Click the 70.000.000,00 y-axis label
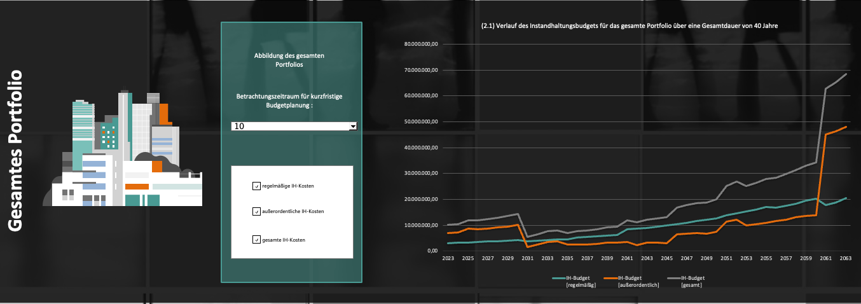Screen dimensions: 861x304 tap(422, 70)
